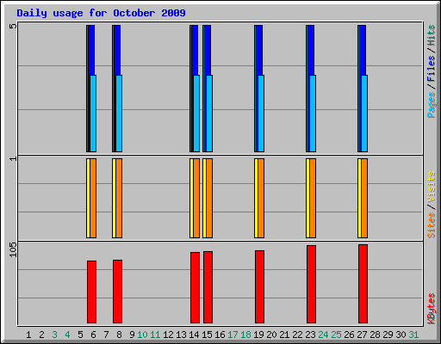The height and width of the screenshot is (344, 441).
Task: Click the Visits legend label
Action: click(x=432, y=187)
